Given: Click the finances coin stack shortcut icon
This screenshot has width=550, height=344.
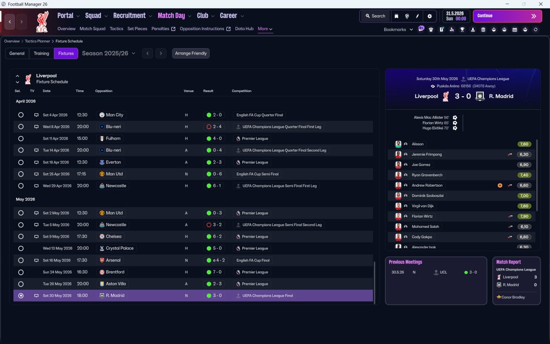Looking at the screenshot, I should (x=483, y=30).
